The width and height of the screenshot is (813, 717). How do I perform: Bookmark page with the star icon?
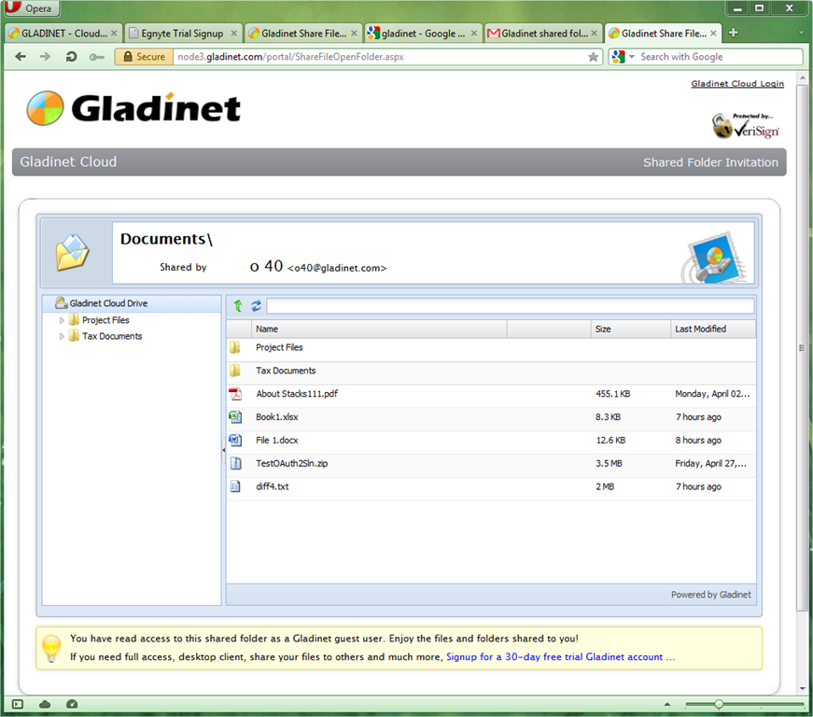tap(593, 57)
